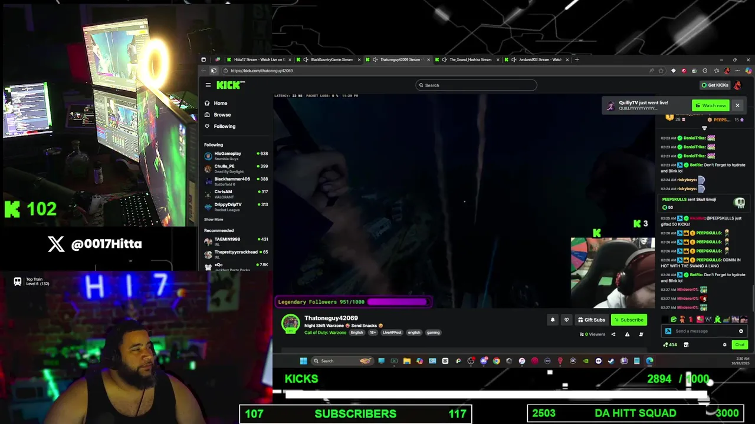This screenshot has width=755, height=424.
Task: Open Thatoneguy42069 profile avatar
Action: coord(290,324)
